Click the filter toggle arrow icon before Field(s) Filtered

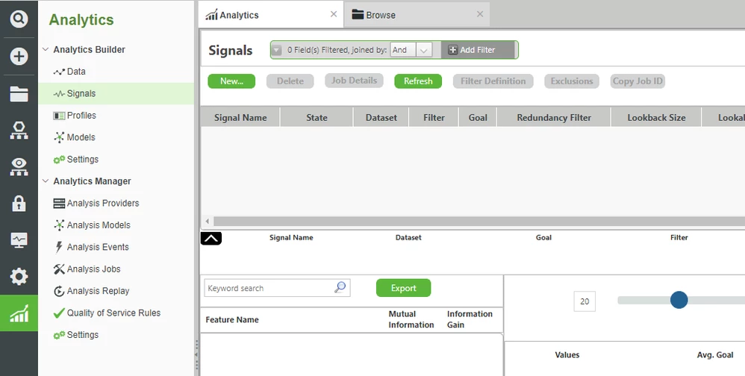tap(277, 50)
